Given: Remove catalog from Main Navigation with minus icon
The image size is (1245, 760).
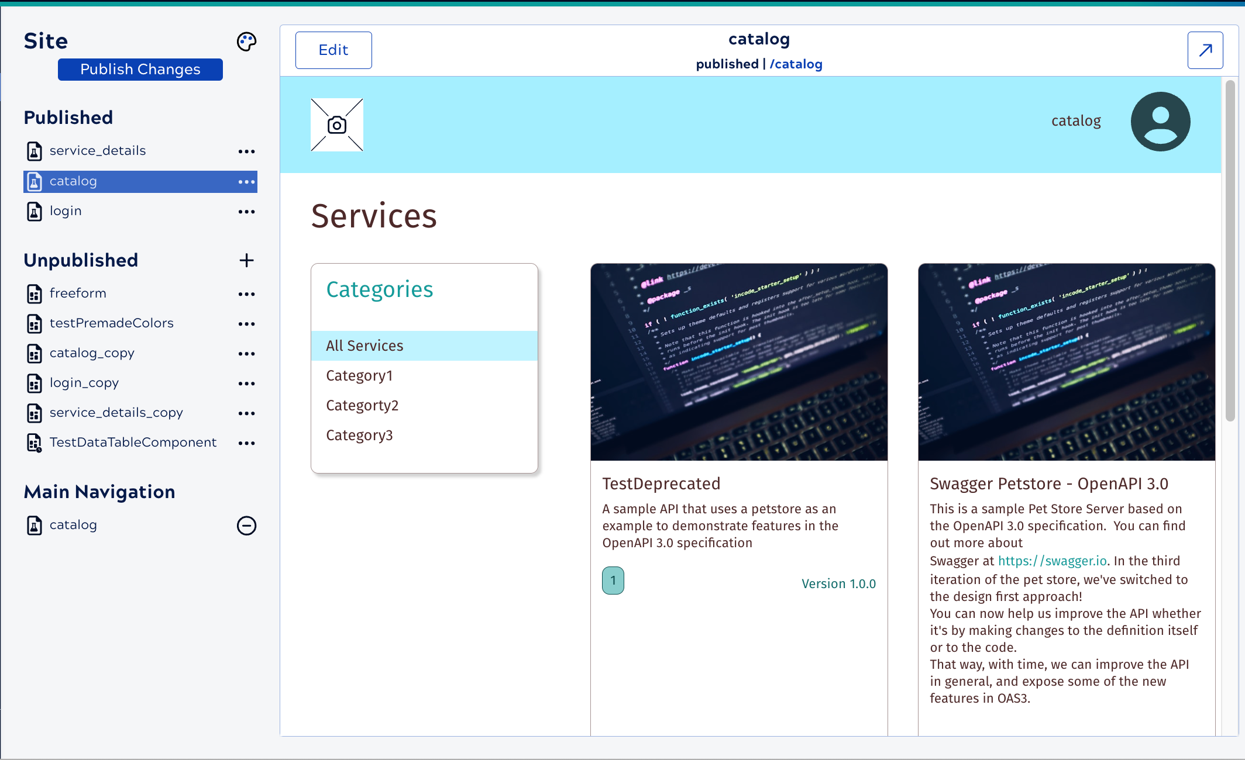Looking at the screenshot, I should pyautogui.click(x=246, y=526).
